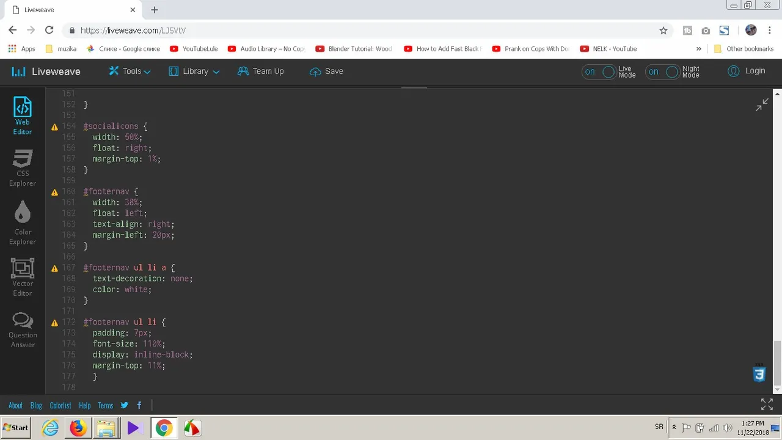Screen dimensions: 782x440
Task: Collapse the editor pane with arrows icon
Action: coord(762,105)
